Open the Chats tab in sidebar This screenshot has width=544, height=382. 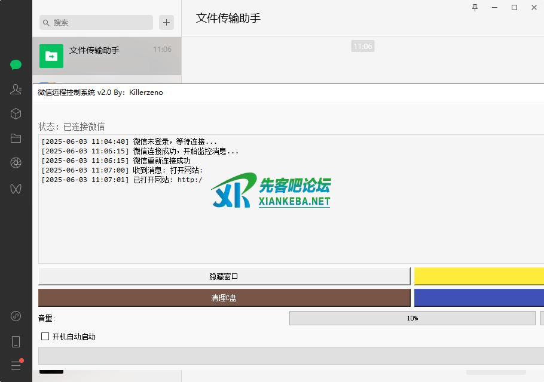point(16,65)
